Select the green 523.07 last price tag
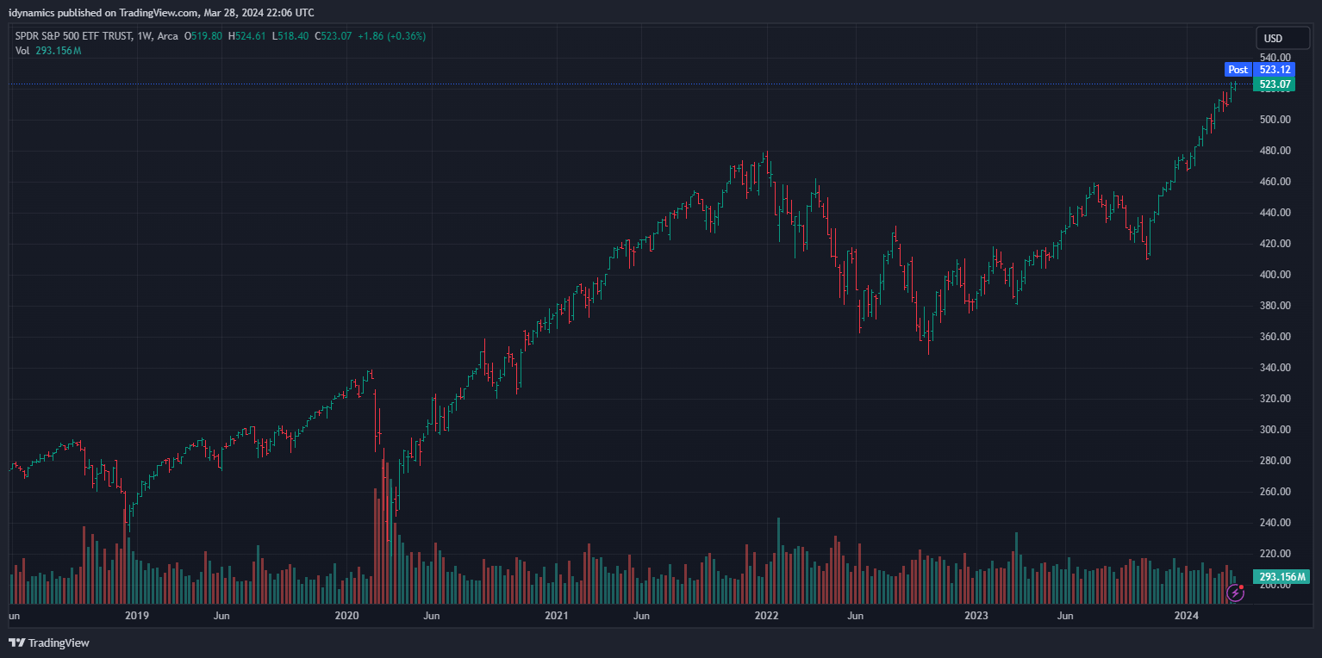 (x=1275, y=84)
